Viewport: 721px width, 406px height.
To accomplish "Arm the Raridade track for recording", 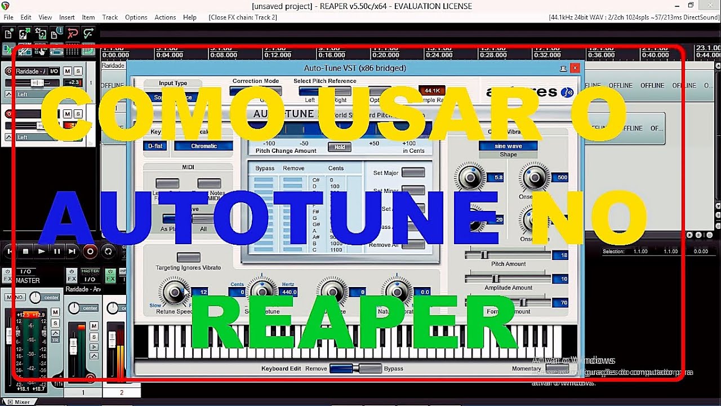I will [x=8, y=71].
